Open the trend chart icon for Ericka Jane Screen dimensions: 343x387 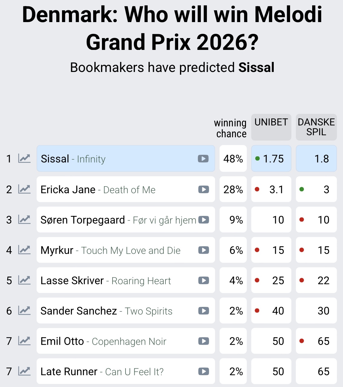(24, 189)
